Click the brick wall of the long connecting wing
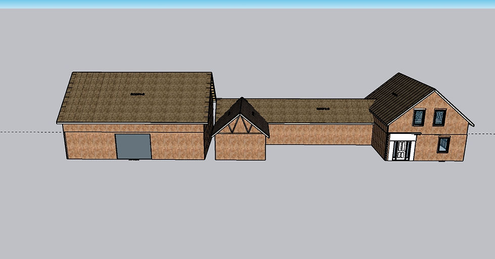This screenshot has height=259, width=495. [319, 134]
